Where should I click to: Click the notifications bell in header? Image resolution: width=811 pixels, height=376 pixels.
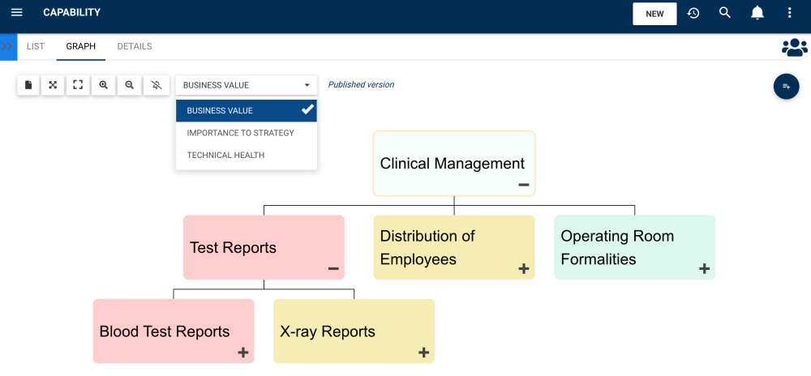pos(757,13)
